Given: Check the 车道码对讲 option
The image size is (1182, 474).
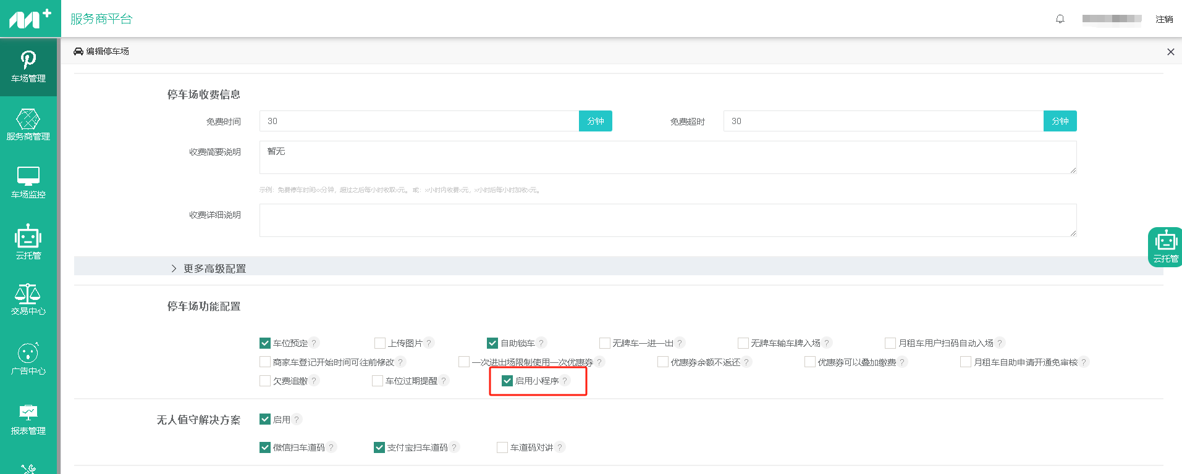Looking at the screenshot, I should tap(502, 447).
